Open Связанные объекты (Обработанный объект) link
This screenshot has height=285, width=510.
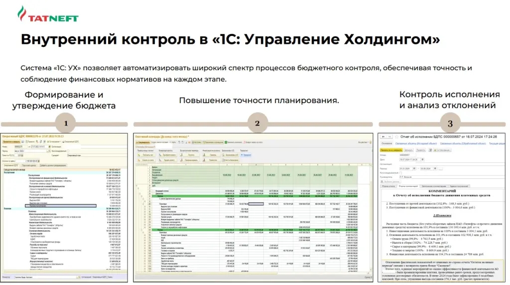[x=463, y=143]
